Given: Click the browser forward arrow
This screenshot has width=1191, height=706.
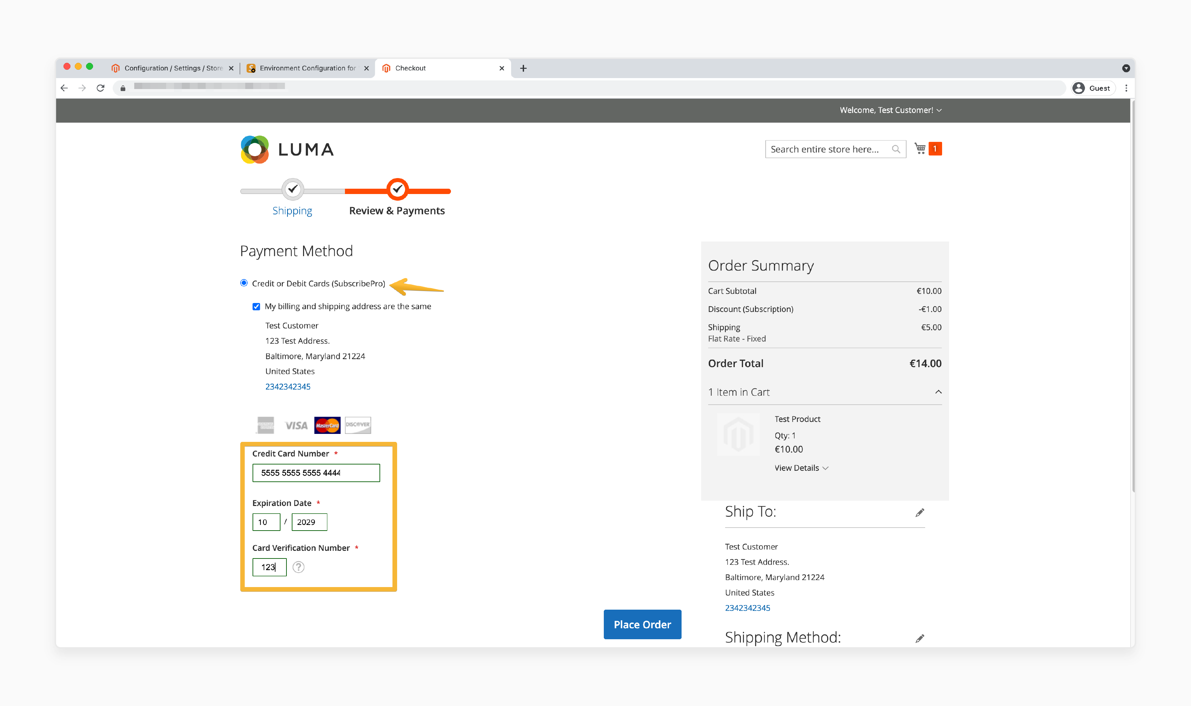Looking at the screenshot, I should click(82, 88).
